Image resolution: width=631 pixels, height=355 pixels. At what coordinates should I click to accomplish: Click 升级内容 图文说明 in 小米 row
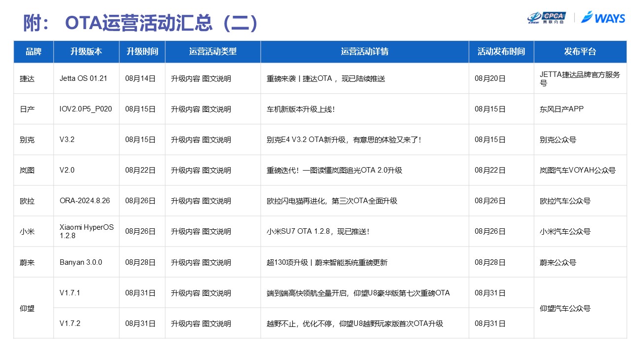click(x=201, y=231)
